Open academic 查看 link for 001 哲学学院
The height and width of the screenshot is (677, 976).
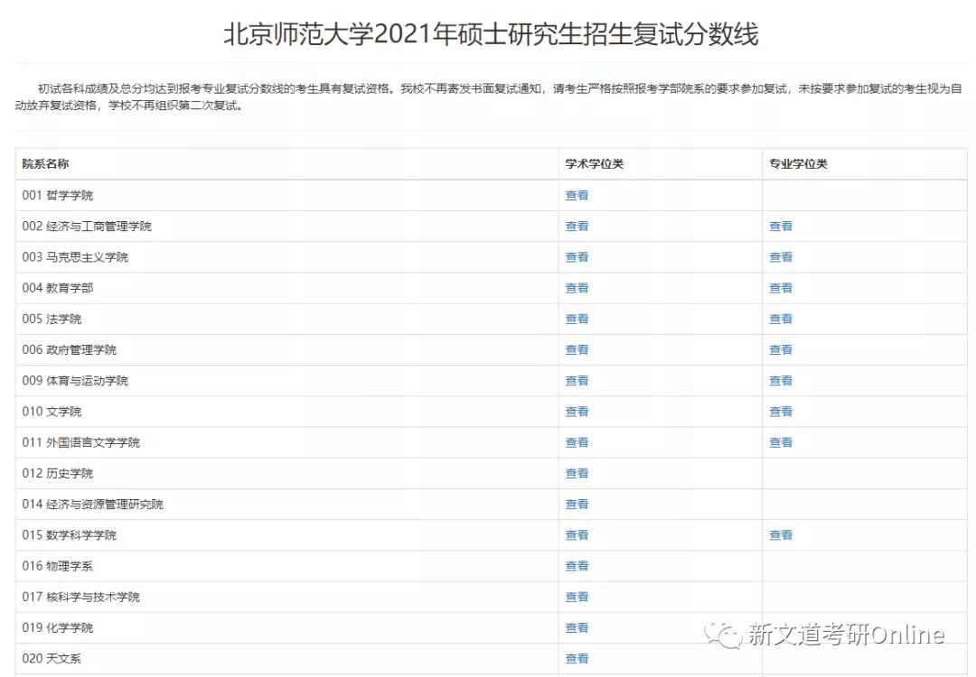point(577,195)
